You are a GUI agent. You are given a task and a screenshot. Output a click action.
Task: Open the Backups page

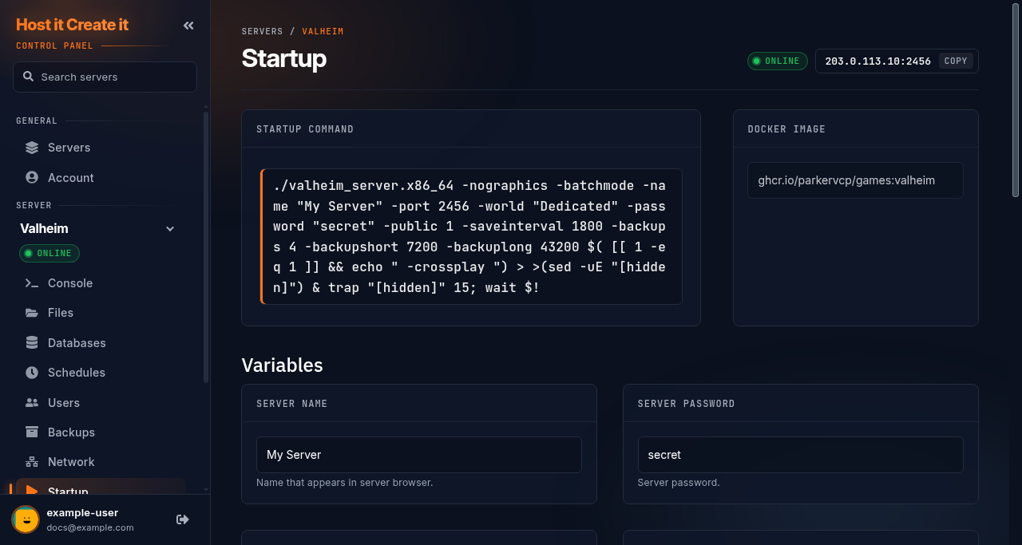click(x=101, y=432)
